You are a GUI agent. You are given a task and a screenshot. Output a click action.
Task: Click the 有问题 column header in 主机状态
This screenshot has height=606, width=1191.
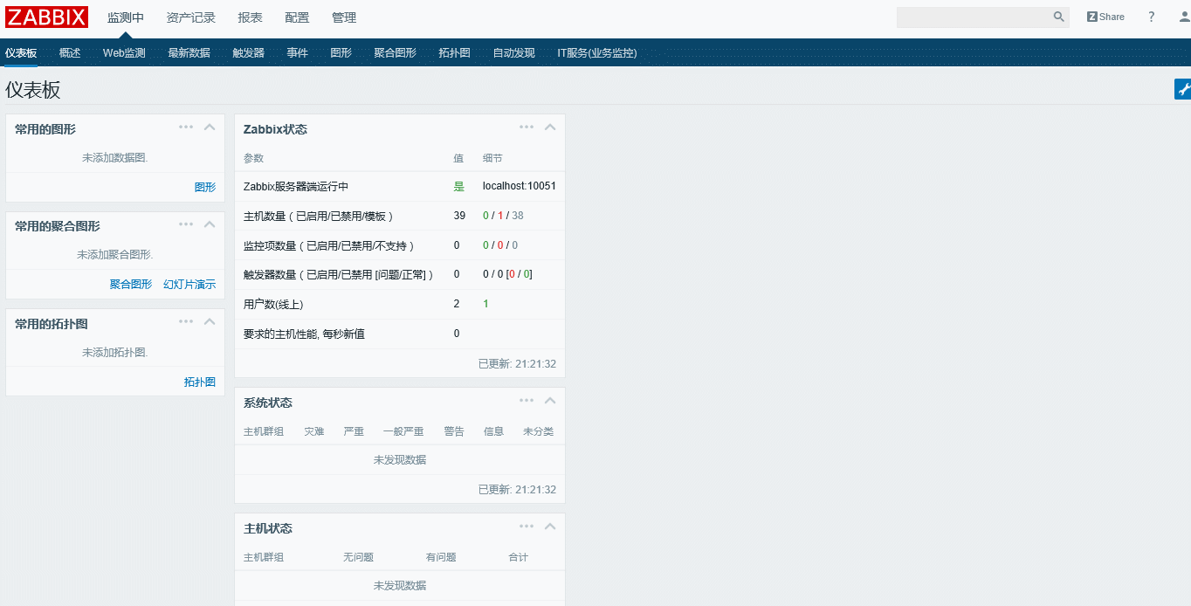(x=441, y=557)
